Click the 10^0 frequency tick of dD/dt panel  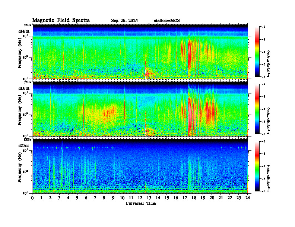(x=26, y=114)
